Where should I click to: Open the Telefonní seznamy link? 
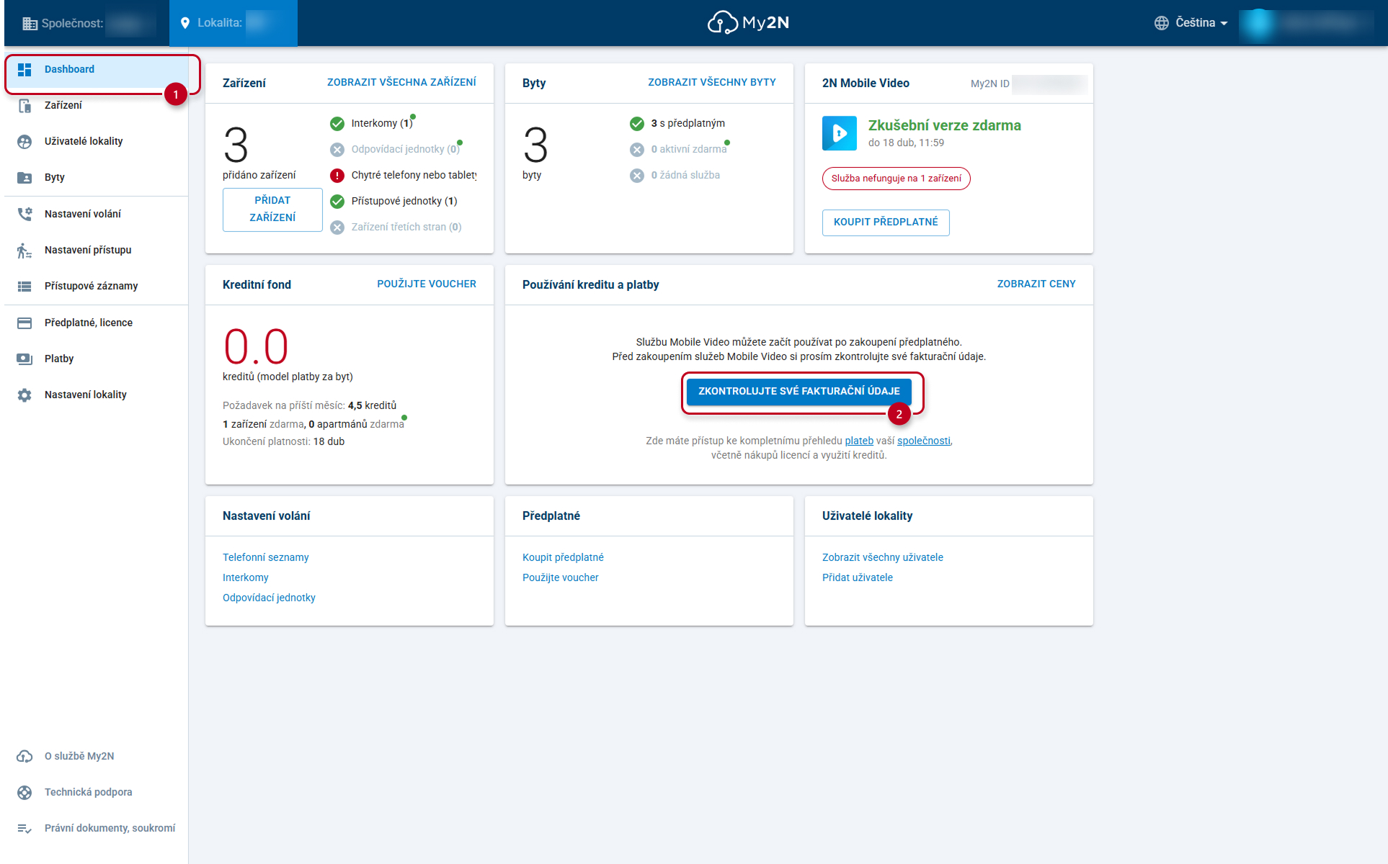click(266, 557)
